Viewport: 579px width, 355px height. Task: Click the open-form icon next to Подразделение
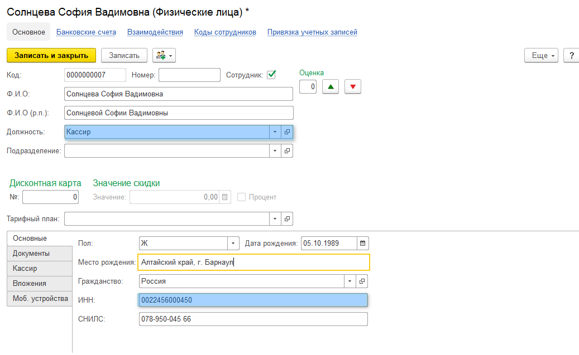(x=287, y=150)
